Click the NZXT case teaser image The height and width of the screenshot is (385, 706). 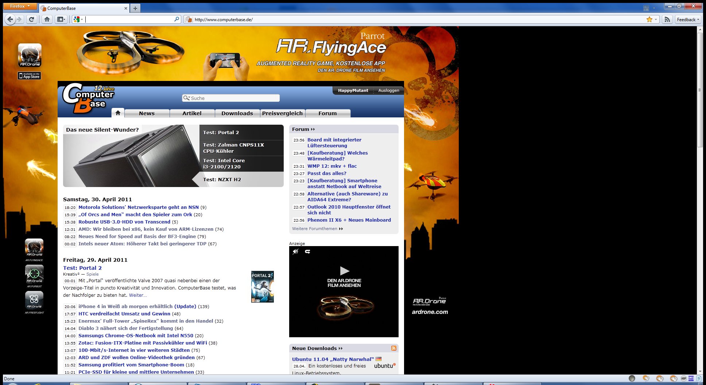coord(131,156)
